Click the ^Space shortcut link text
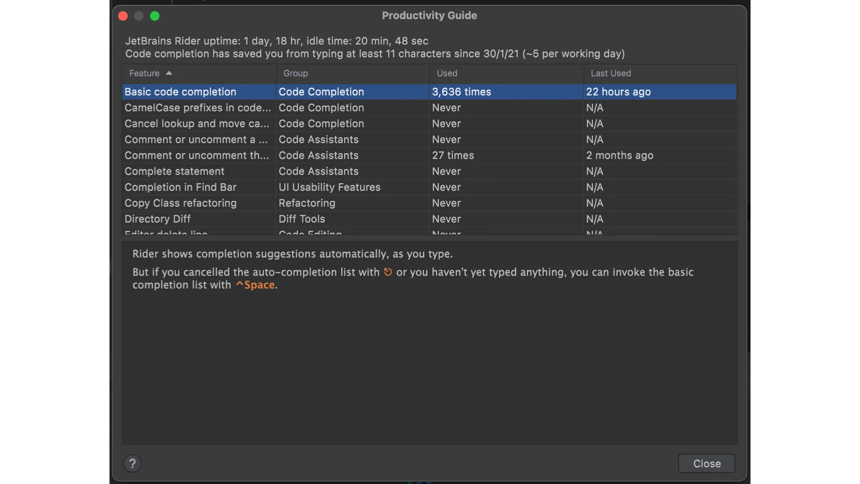Viewport: 860px width, 484px height. pyautogui.click(x=255, y=285)
